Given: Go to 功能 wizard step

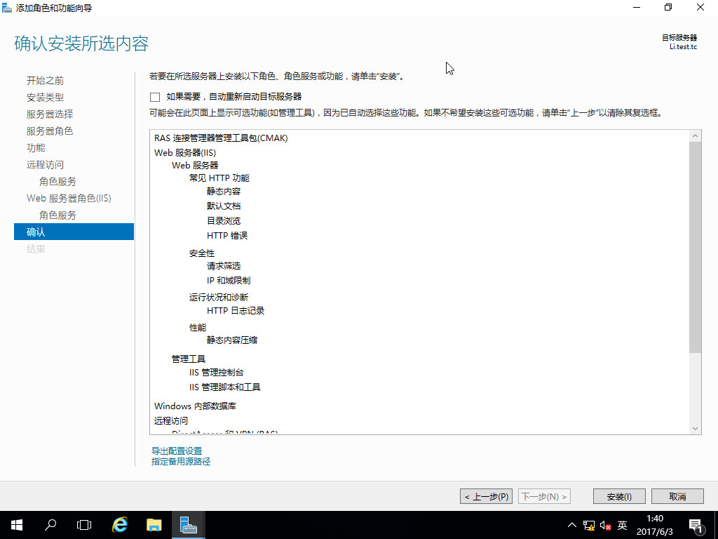Looking at the screenshot, I should [x=36, y=147].
